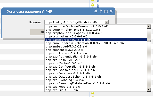Screen dimensions: 153x97
Task: Select php-email-address-validation option
Action: click(x=96, y=43)
